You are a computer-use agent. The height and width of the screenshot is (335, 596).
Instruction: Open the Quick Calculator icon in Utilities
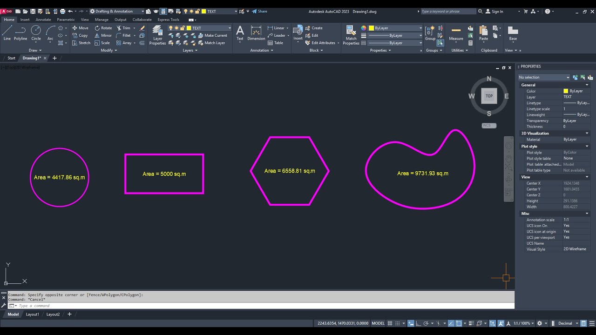470,43
